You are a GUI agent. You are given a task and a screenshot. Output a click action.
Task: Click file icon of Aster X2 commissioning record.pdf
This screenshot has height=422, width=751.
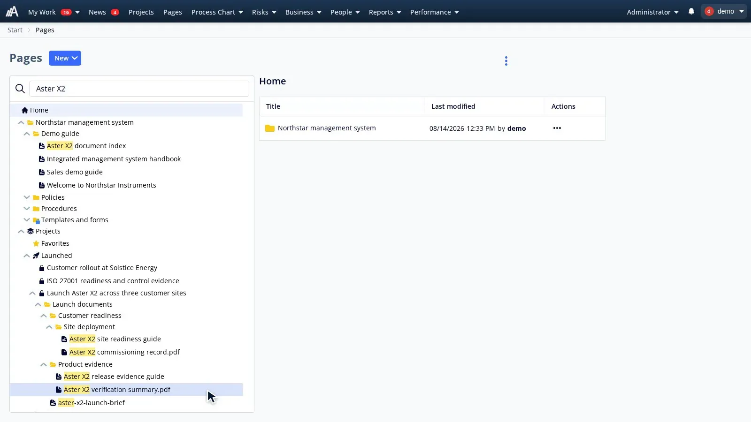click(x=64, y=352)
